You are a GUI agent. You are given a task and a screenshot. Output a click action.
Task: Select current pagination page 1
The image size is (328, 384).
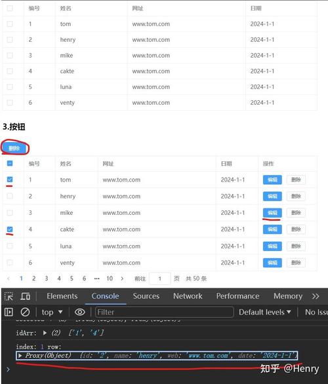click(21, 278)
